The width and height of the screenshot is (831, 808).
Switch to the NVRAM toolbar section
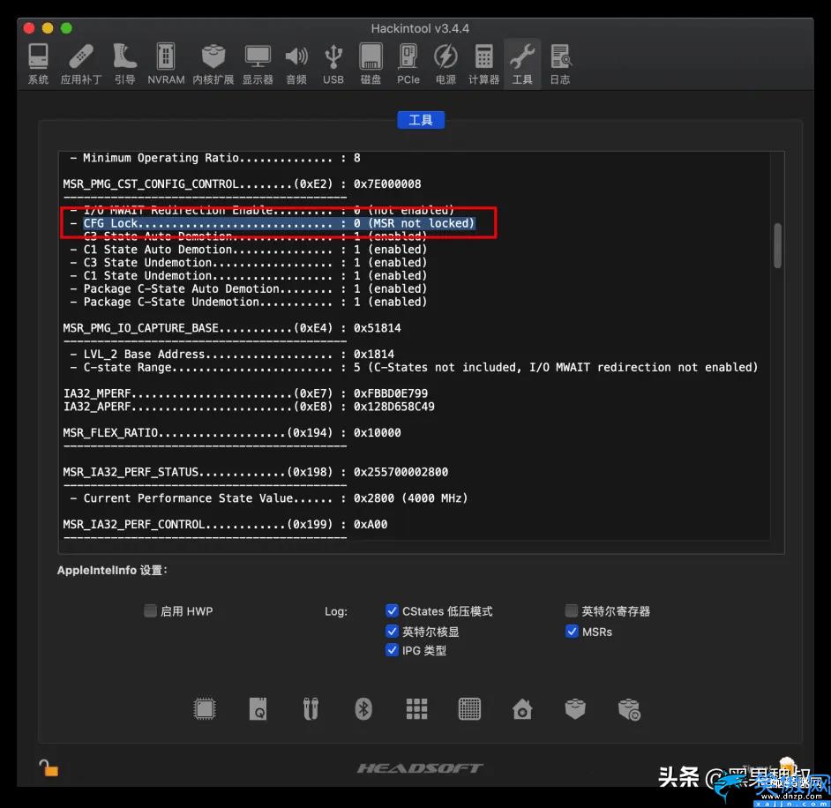click(166, 64)
